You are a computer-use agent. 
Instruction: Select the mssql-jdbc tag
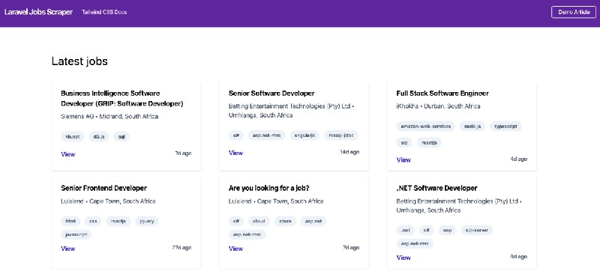tap(341, 136)
